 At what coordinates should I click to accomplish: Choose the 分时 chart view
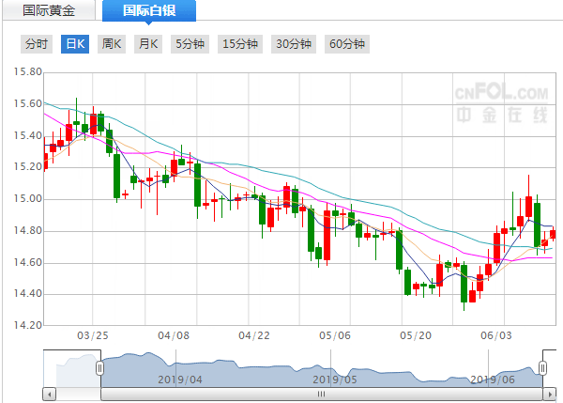pyautogui.click(x=36, y=44)
